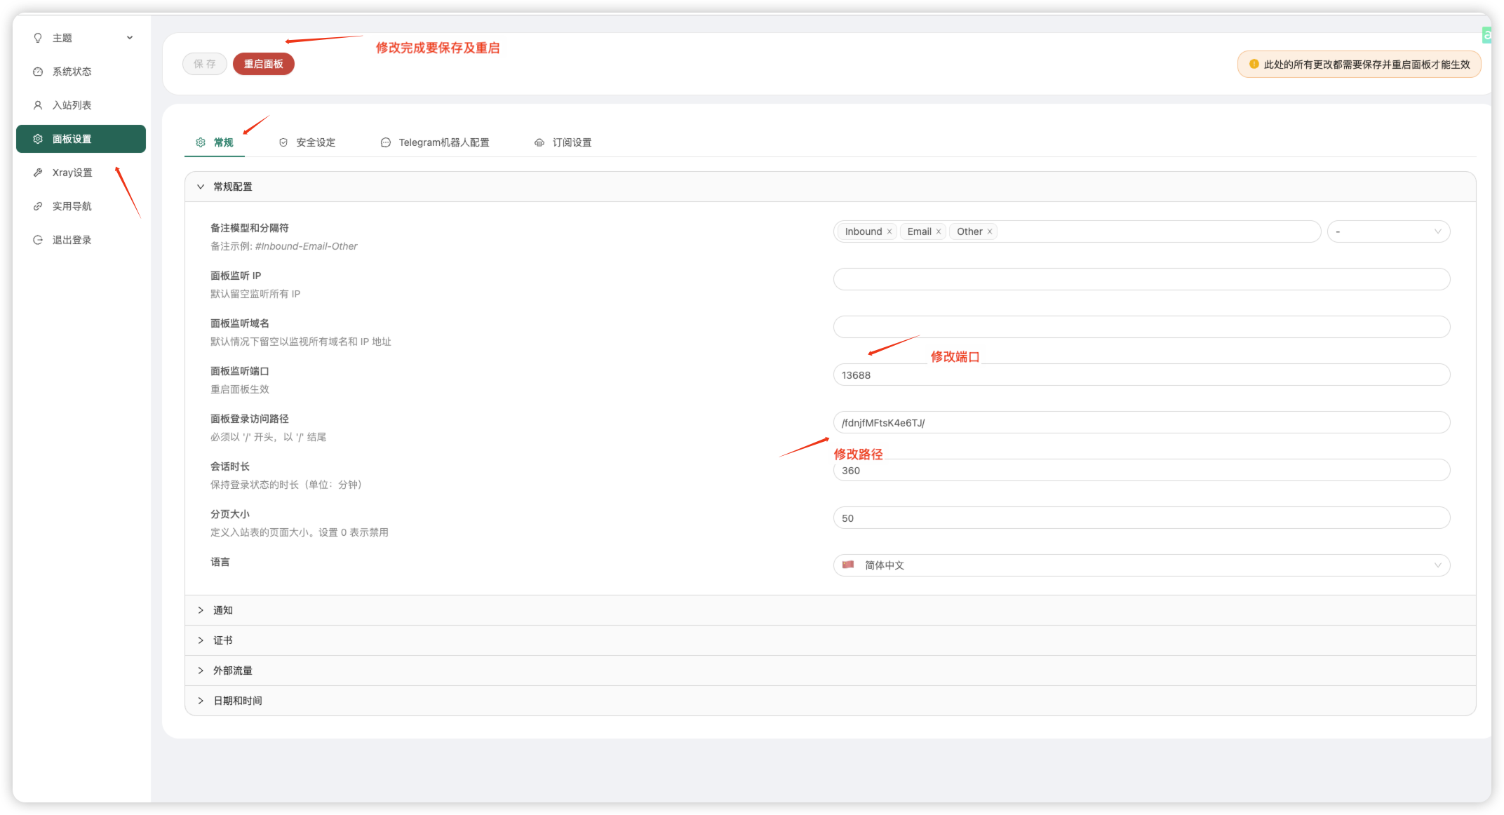Expand the 证书 section

pyautogui.click(x=223, y=640)
